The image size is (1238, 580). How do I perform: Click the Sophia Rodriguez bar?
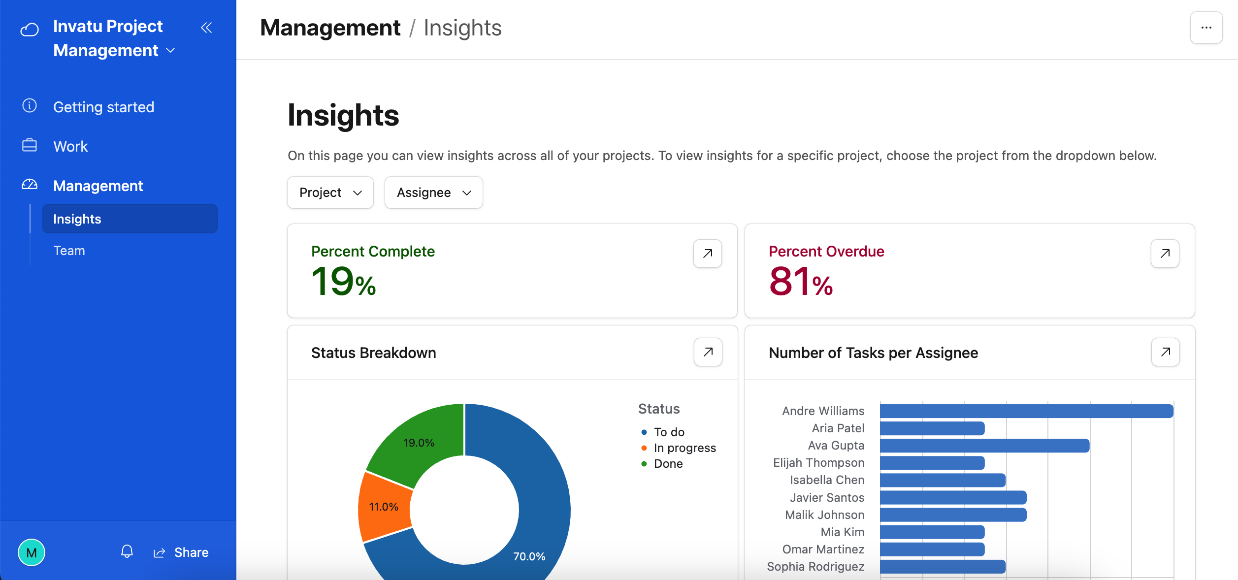(943, 566)
